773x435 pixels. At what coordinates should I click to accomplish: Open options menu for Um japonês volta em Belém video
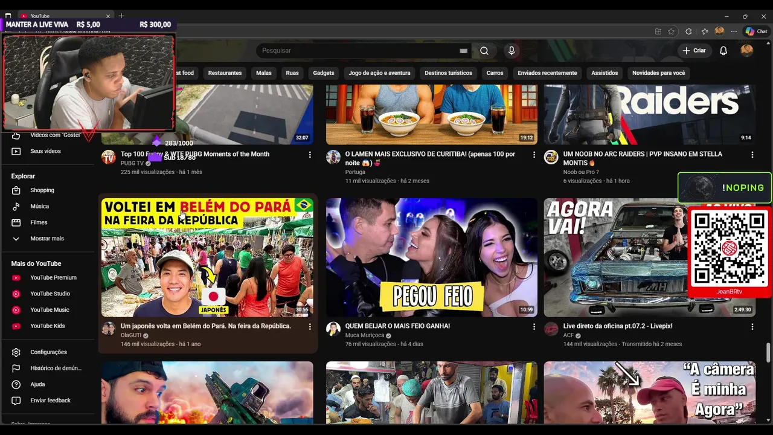pos(310,327)
